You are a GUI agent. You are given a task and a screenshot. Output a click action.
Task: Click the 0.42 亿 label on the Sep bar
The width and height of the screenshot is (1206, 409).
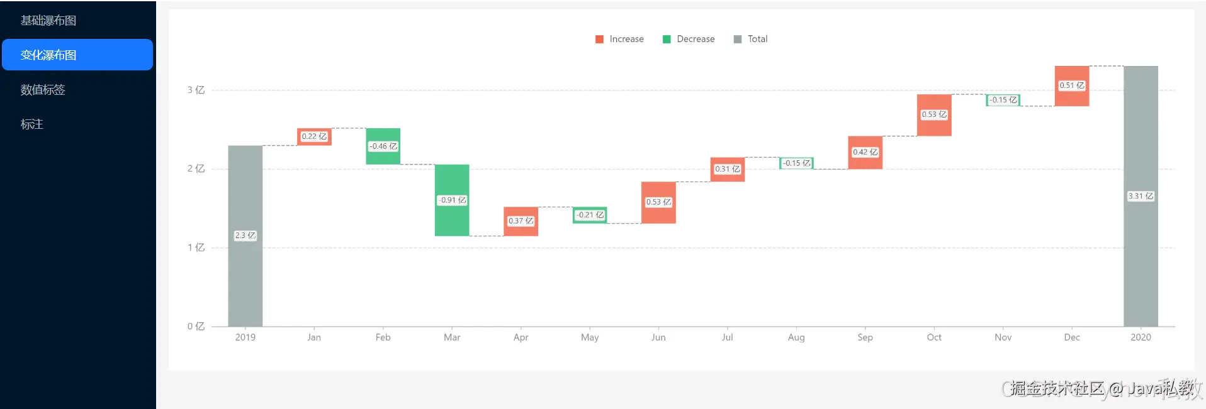coord(865,152)
